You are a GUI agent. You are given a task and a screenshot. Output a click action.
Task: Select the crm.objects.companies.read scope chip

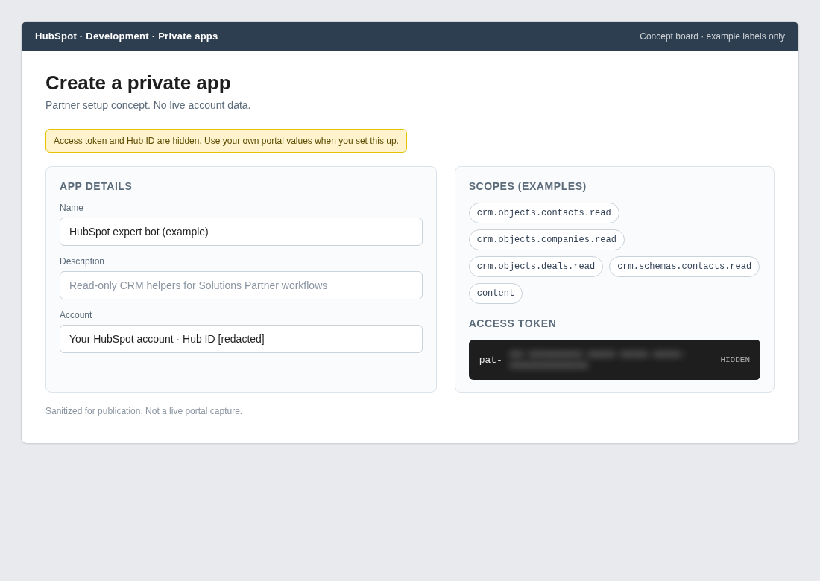click(x=546, y=239)
